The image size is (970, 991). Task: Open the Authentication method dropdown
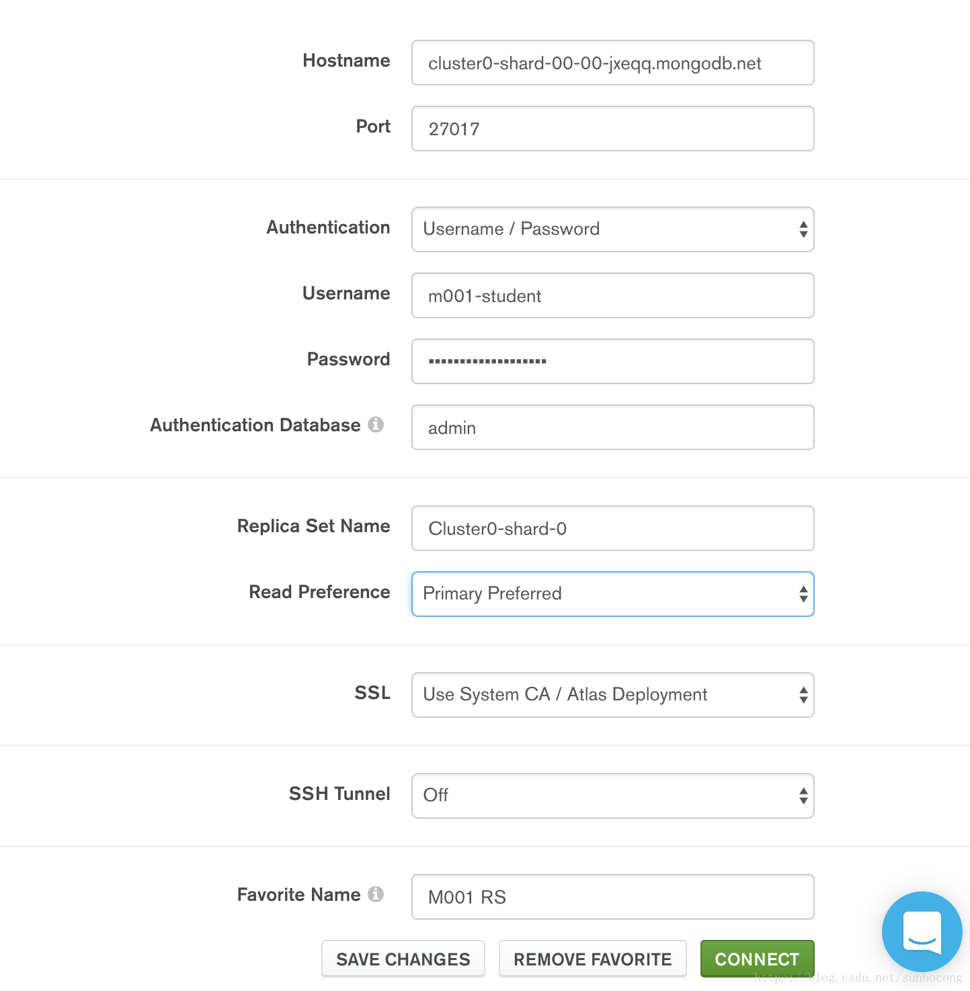(612, 229)
